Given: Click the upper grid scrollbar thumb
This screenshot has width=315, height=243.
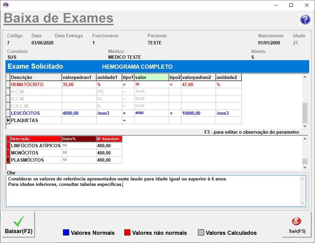Looking at the screenshot, I should click(x=305, y=113).
